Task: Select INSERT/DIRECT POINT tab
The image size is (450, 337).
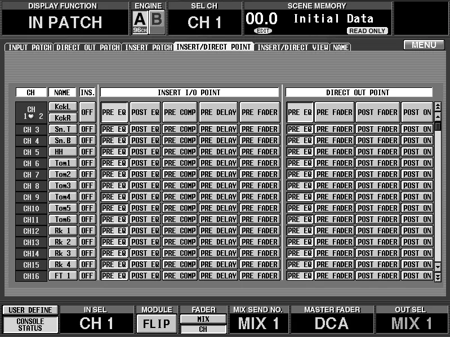Action: click(213, 47)
